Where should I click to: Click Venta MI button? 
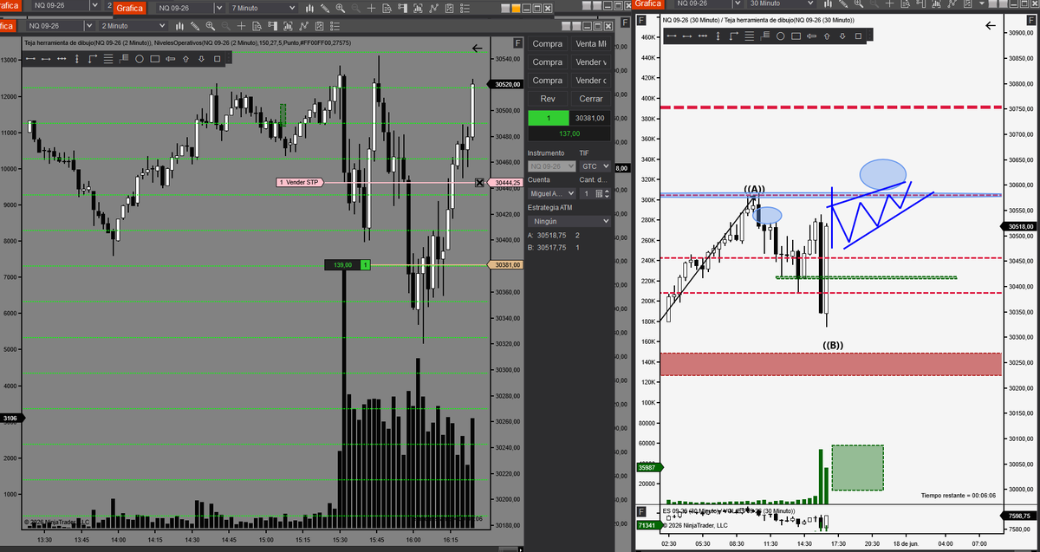pos(591,43)
